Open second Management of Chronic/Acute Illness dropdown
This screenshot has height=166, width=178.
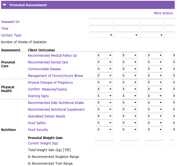click(x=130, y=75)
